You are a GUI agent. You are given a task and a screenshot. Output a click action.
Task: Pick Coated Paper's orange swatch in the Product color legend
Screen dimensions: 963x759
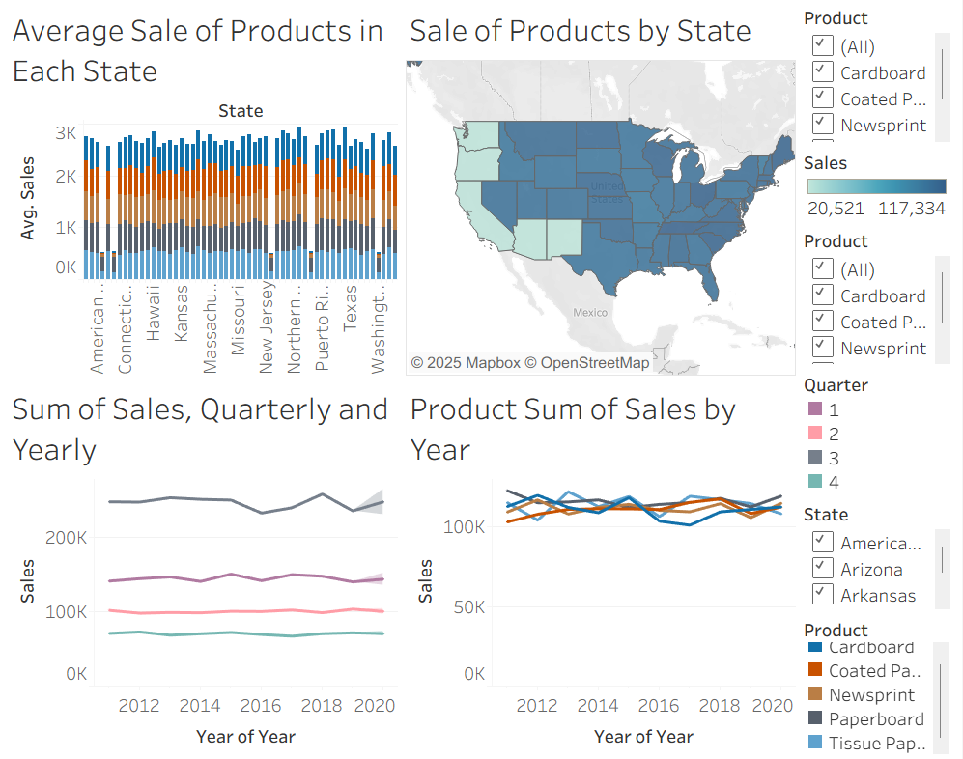[x=815, y=670]
